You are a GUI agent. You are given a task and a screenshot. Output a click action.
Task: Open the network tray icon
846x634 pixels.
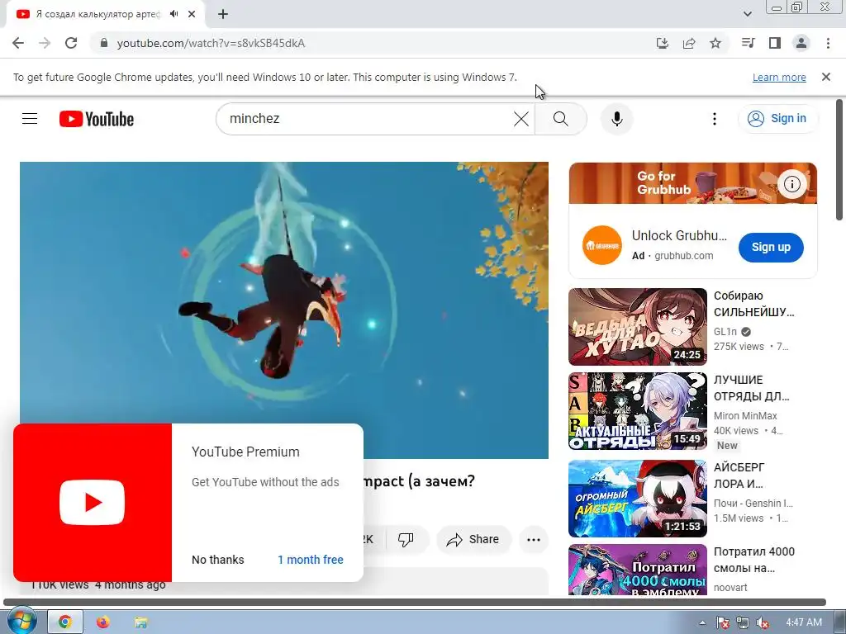click(743, 622)
